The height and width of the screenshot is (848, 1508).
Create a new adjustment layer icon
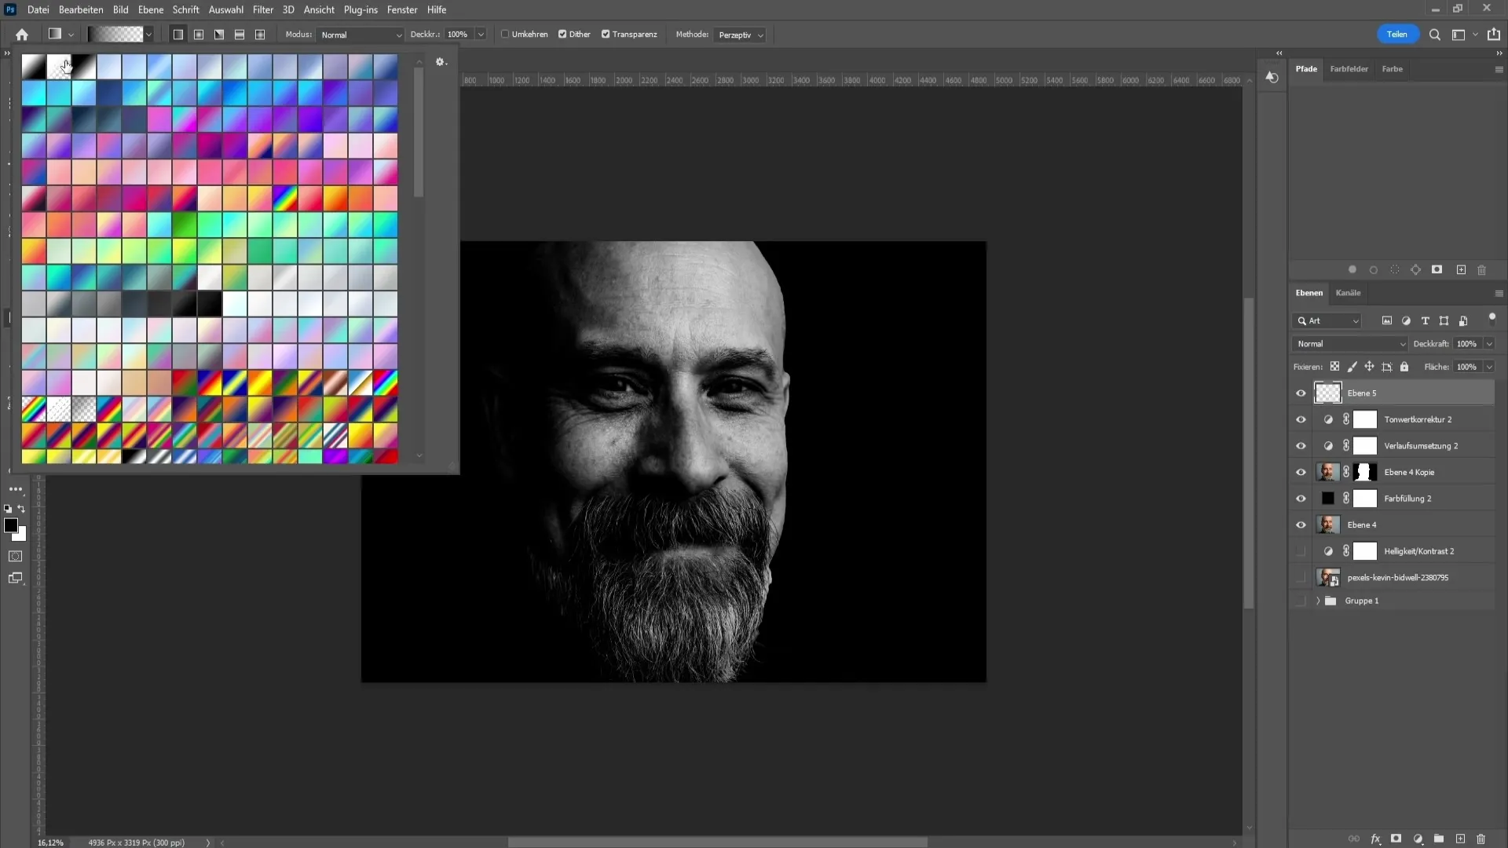pyautogui.click(x=1418, y=839)
